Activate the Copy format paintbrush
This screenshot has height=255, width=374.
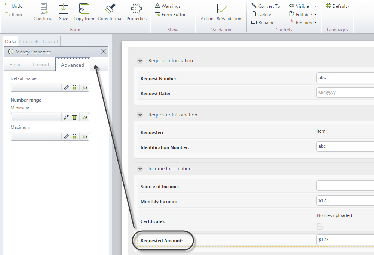110,9
